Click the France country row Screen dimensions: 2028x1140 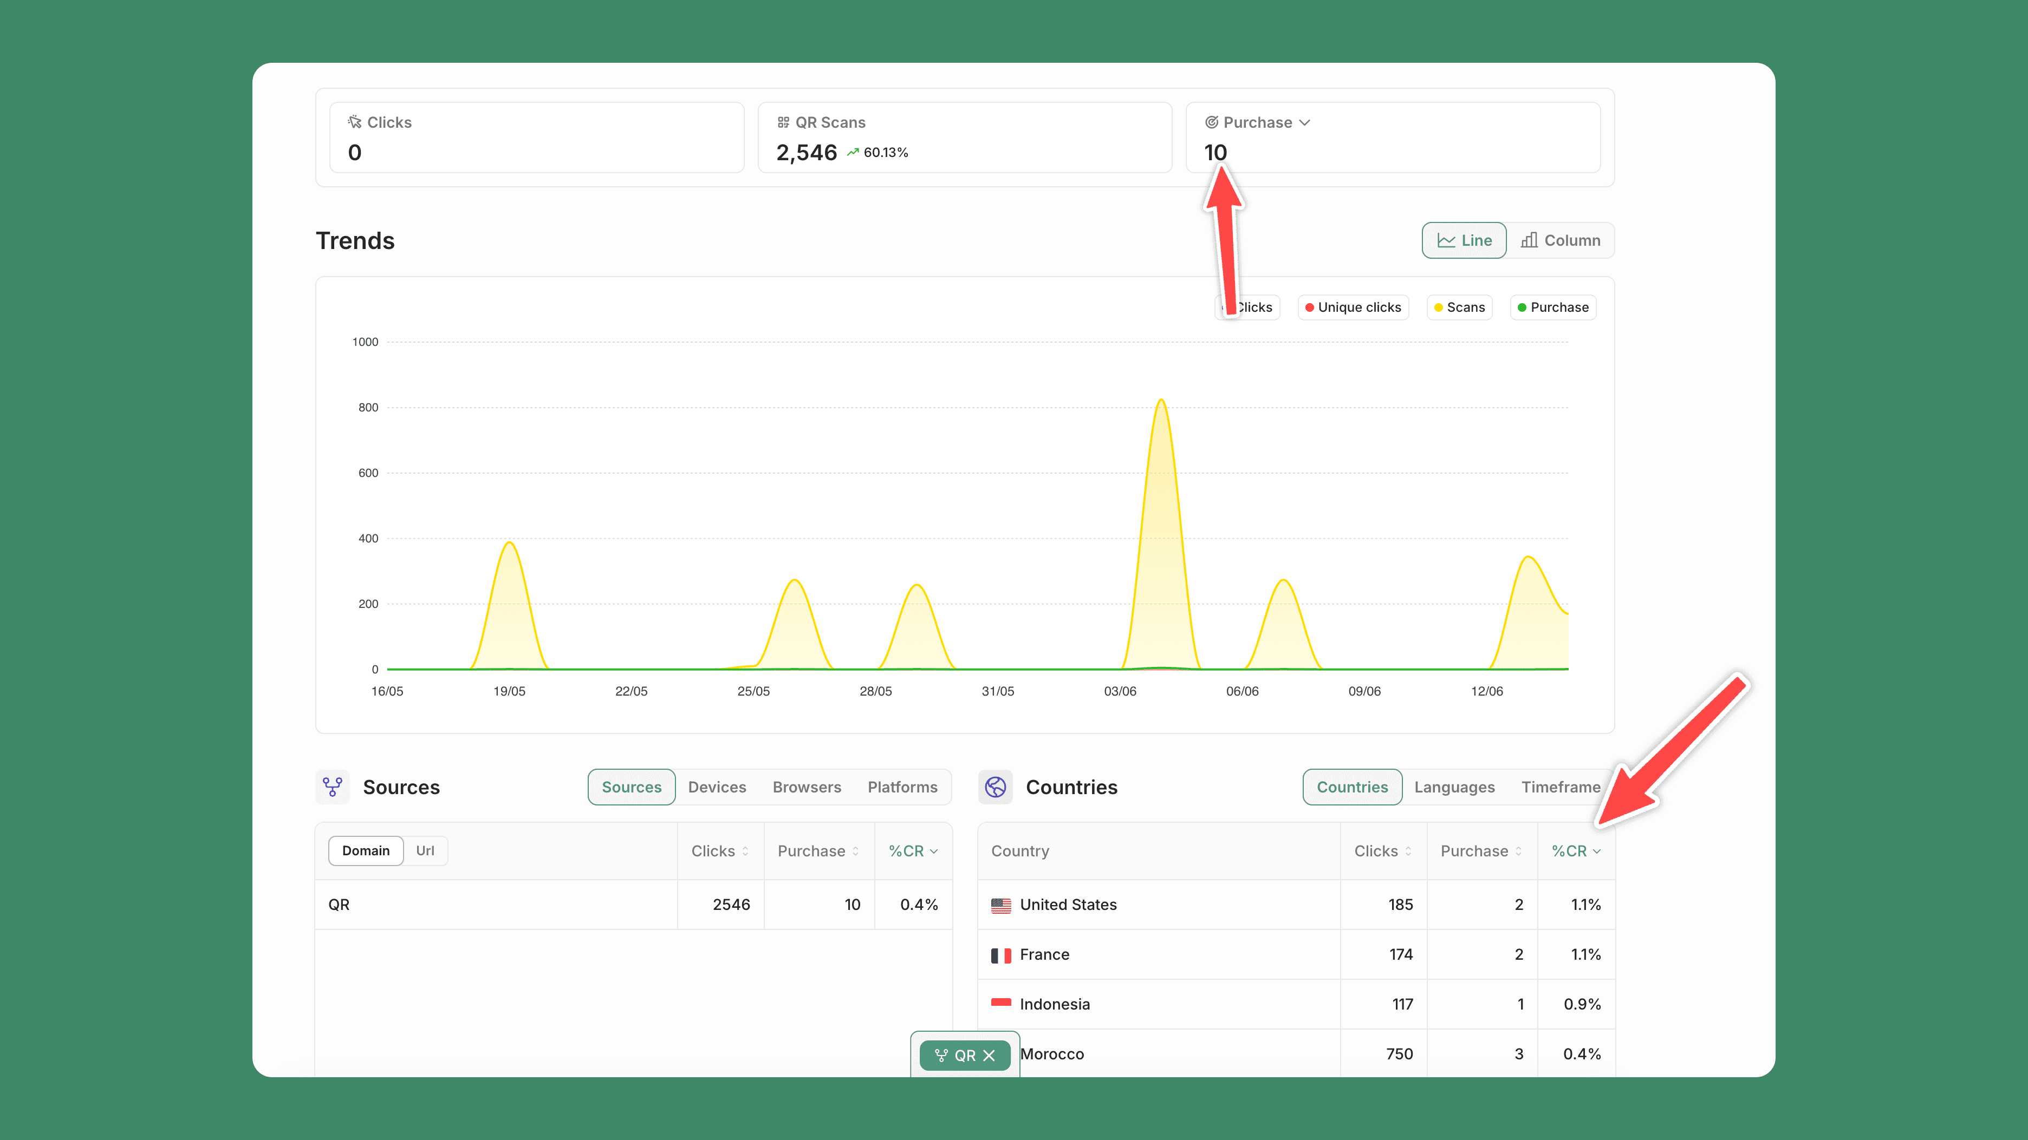pyautogui.click(x=1296, y=954)
